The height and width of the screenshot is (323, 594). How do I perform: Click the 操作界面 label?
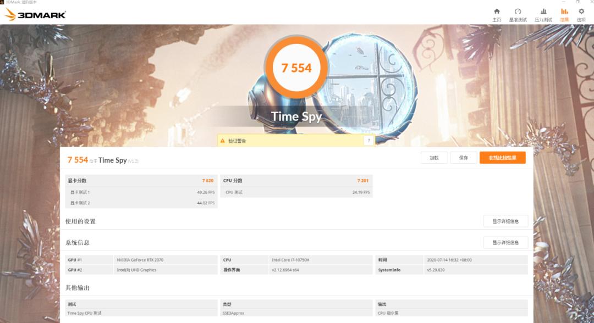point(232,270)
